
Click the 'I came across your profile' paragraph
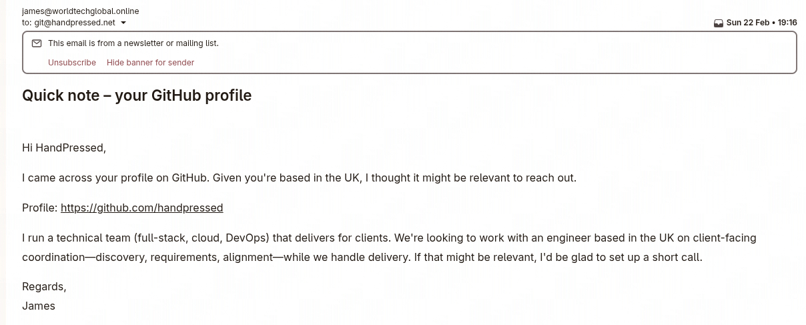pos(299,178)
